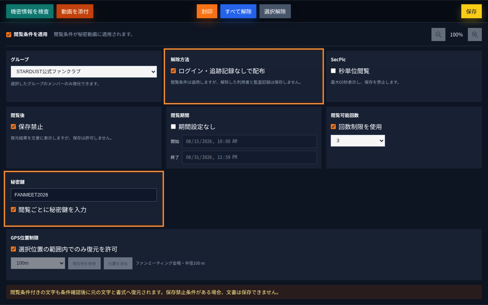Click the 100% zoom level text
488x305 pixels.
click(x=456, y=35)
